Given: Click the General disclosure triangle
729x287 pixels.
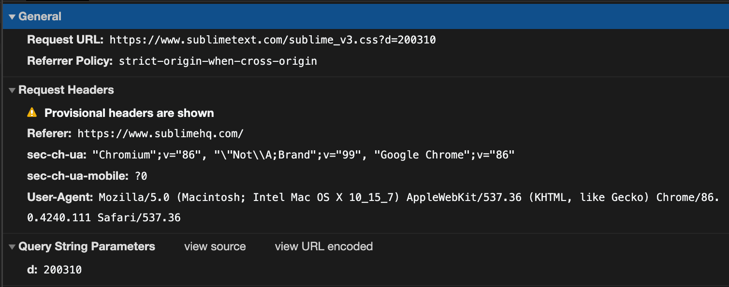Looking at the screenshot, I should [x=11, y=16].
